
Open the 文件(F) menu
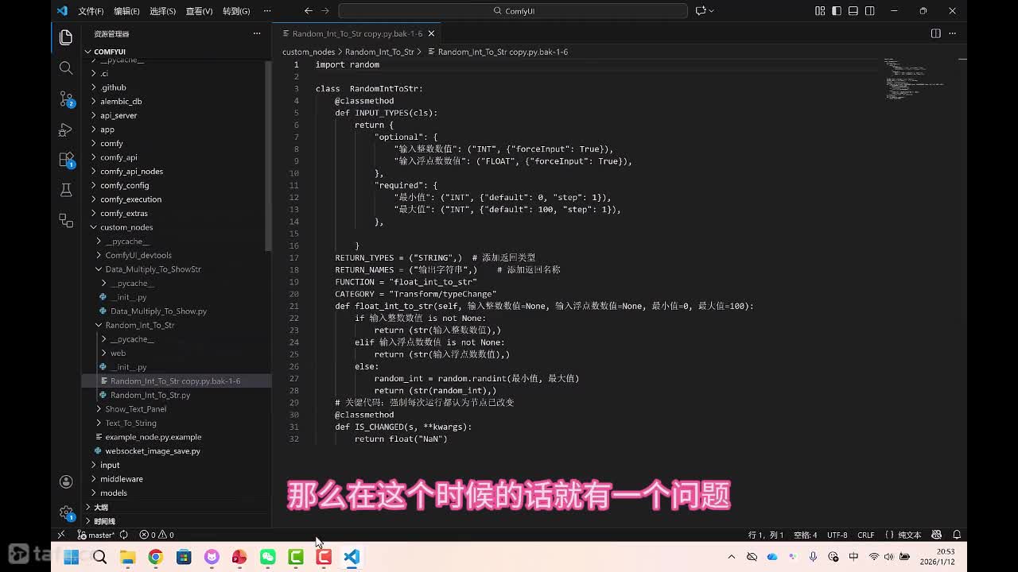pos(91,11)
